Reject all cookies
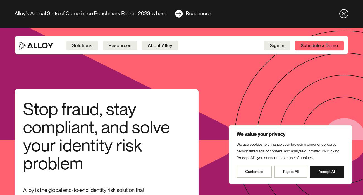 (291, 172)
